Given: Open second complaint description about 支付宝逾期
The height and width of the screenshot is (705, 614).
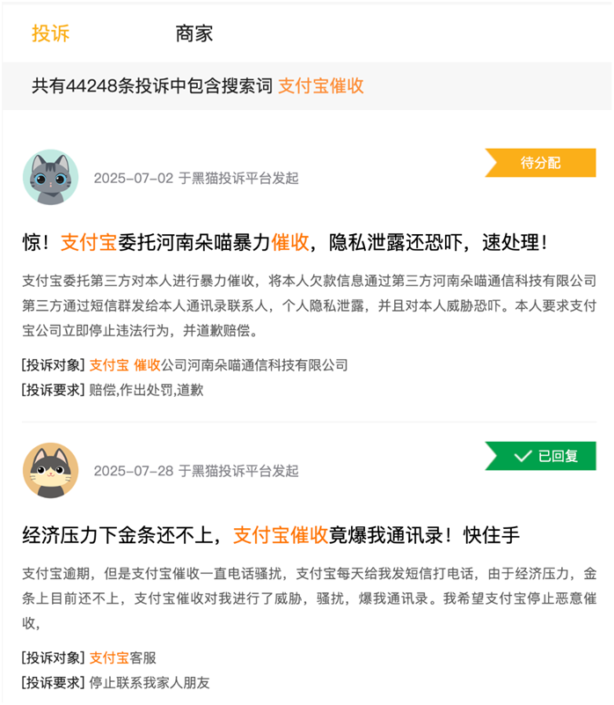Looking at the screenshot, I should click(x=310, y=599).
